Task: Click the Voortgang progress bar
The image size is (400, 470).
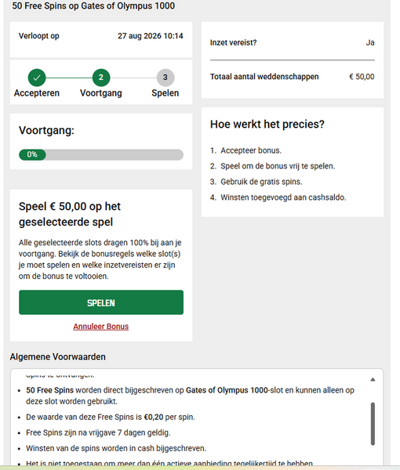Action: [x=101, y=154]
